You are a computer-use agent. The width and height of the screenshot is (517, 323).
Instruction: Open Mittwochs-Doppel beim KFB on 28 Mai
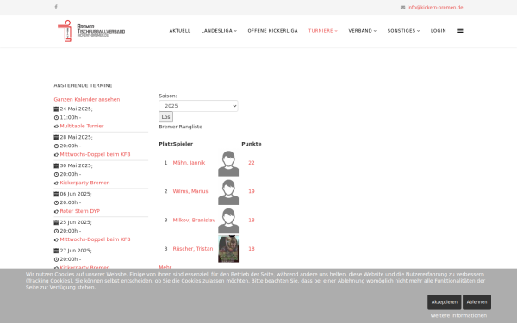click(x=95, y=154)
